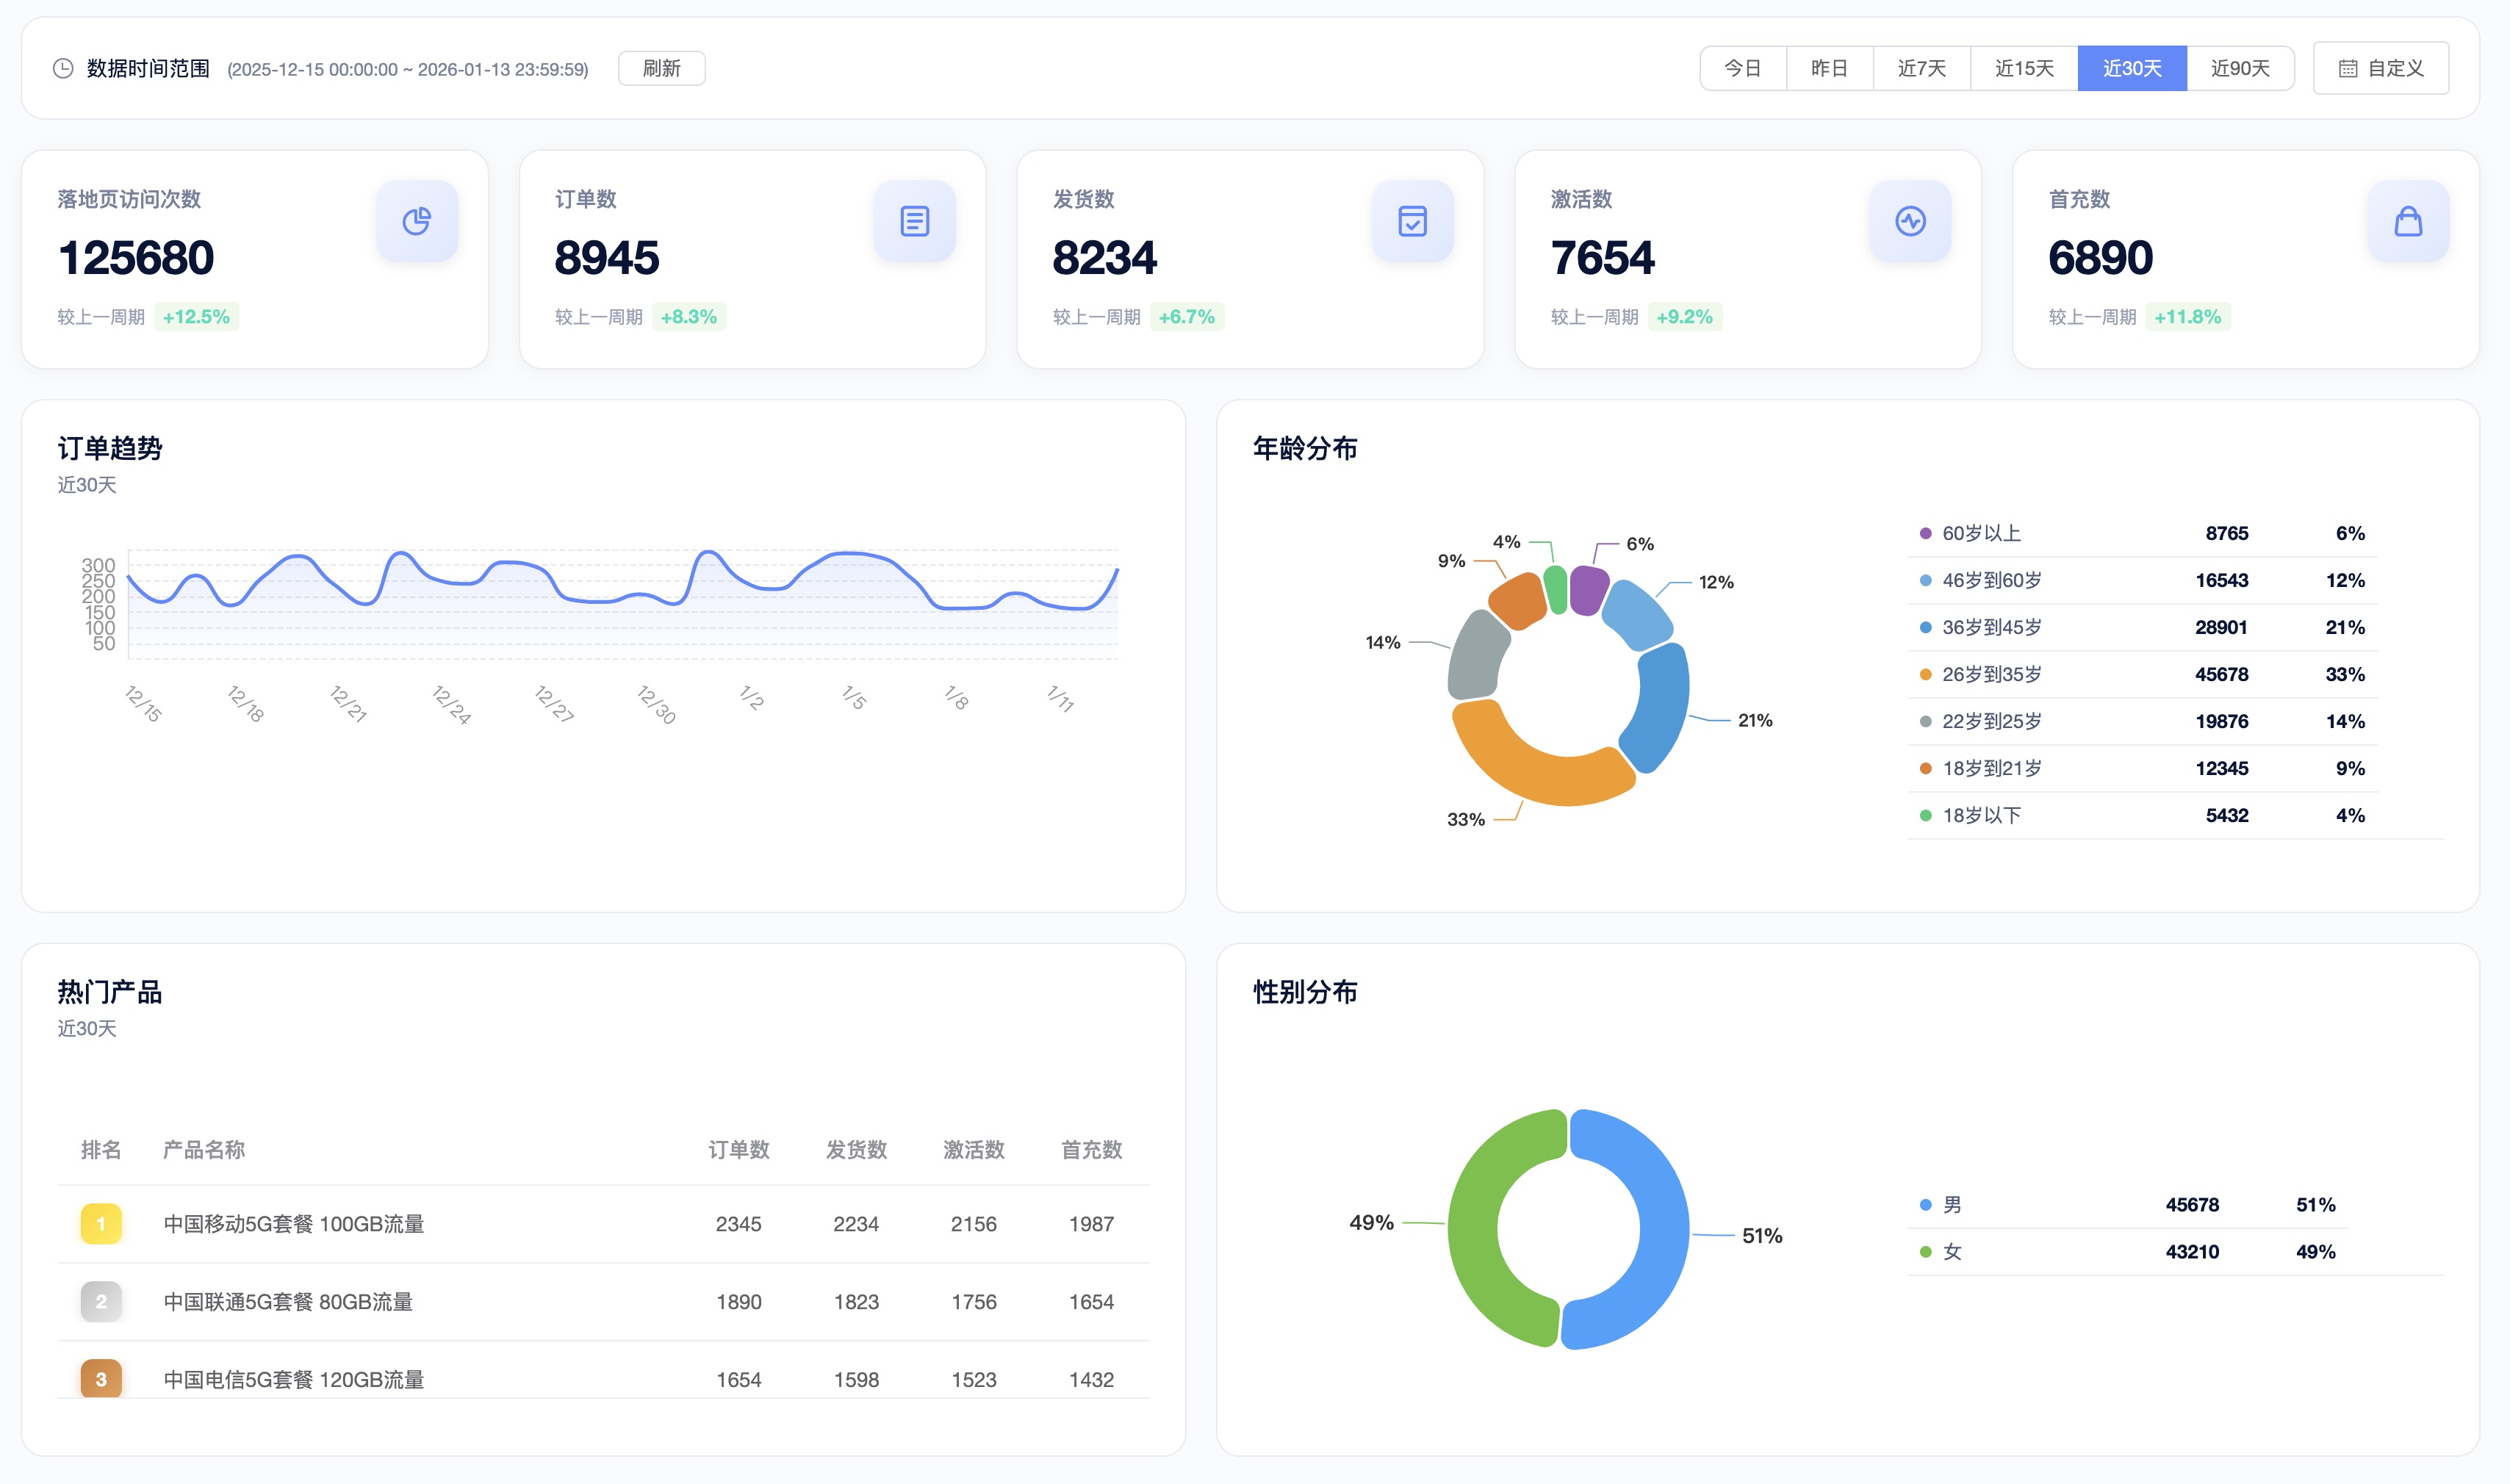Switch time range to 今日
This screenshot has height=1484, width=2510.
coord(1742,69)
